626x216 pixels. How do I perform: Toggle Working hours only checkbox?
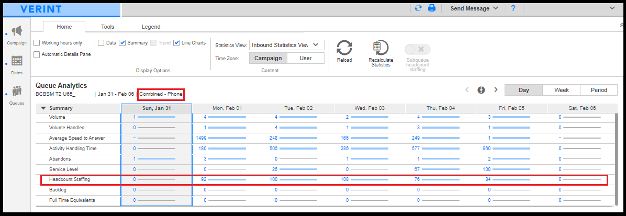pos(37,43)
